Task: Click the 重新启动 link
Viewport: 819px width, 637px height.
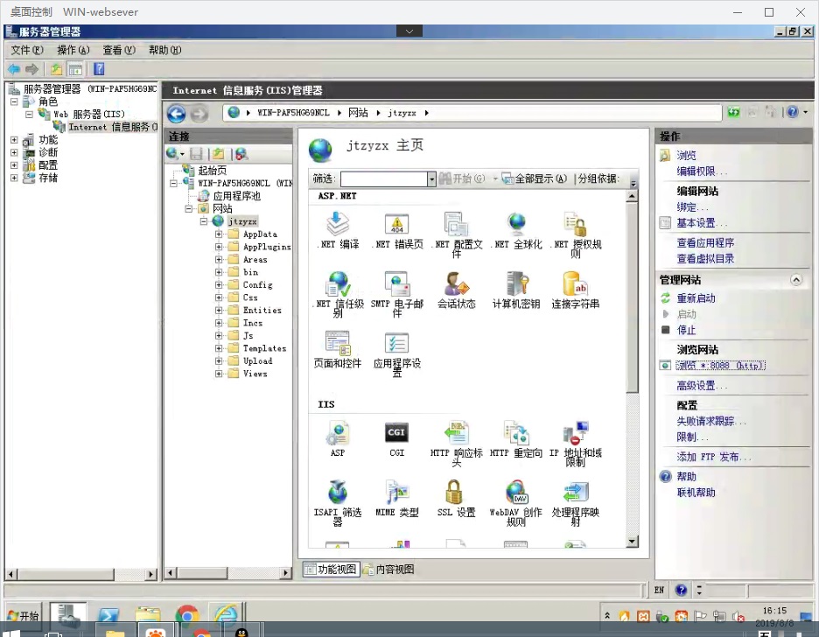Action: 696,298
